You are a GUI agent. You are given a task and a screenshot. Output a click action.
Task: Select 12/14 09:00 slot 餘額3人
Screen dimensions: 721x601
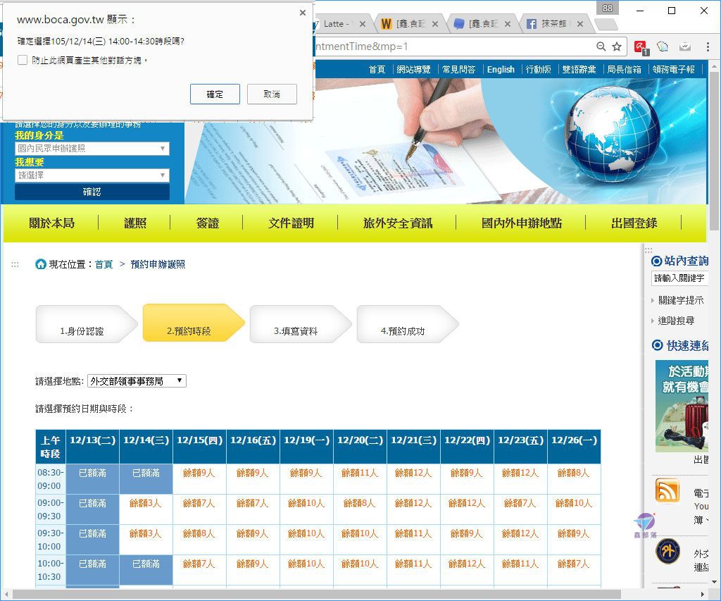pos(145,504)
